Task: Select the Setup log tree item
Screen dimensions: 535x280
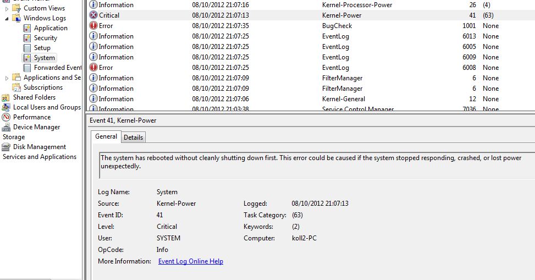Action: 42,48
